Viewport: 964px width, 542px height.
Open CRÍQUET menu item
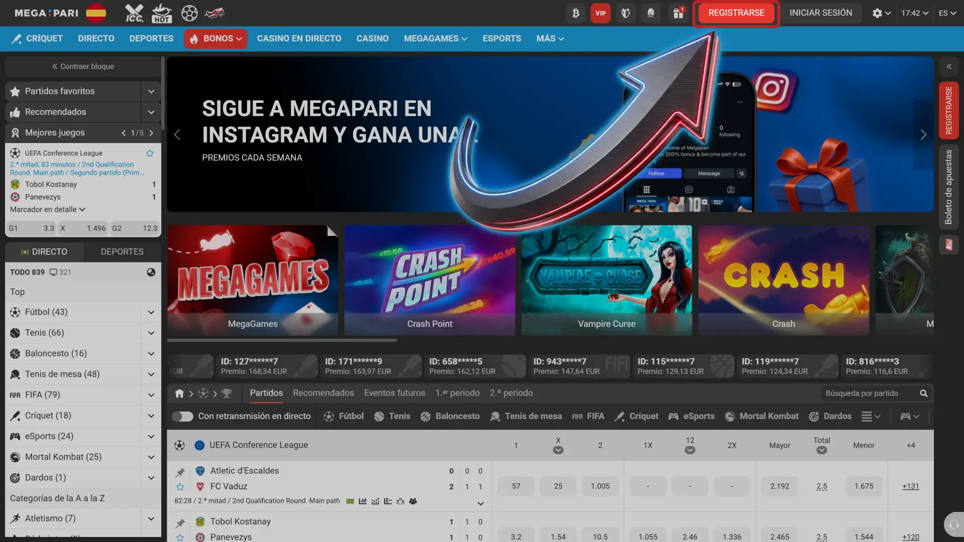(38, 39)
